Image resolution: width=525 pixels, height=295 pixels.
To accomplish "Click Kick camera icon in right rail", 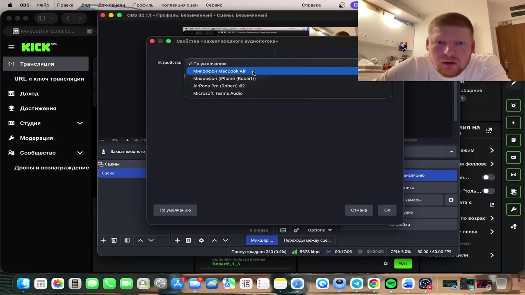I will 514,105.
